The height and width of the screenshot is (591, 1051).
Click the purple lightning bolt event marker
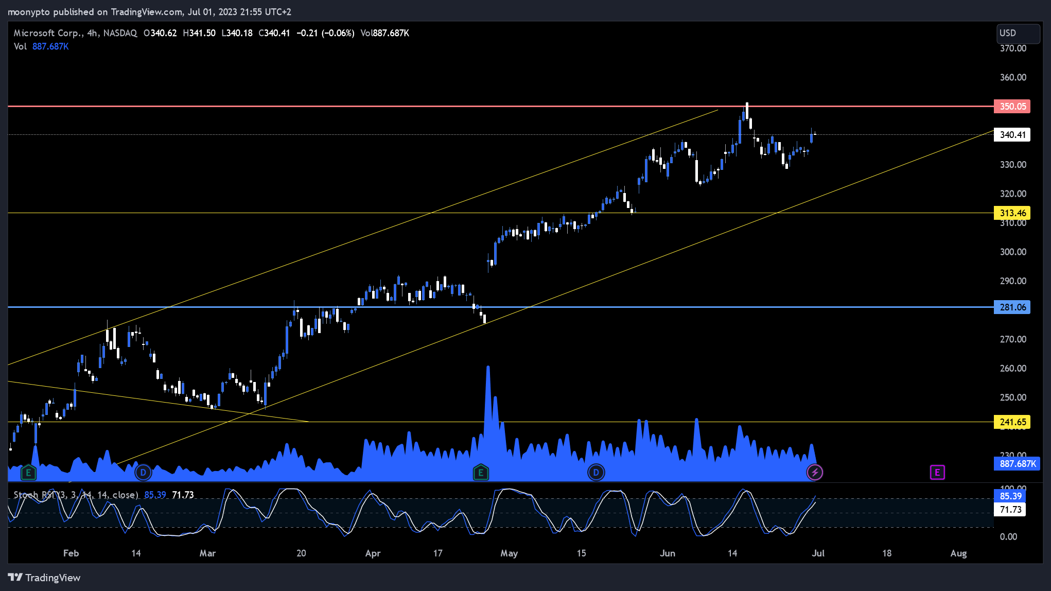tap(815, 472)
